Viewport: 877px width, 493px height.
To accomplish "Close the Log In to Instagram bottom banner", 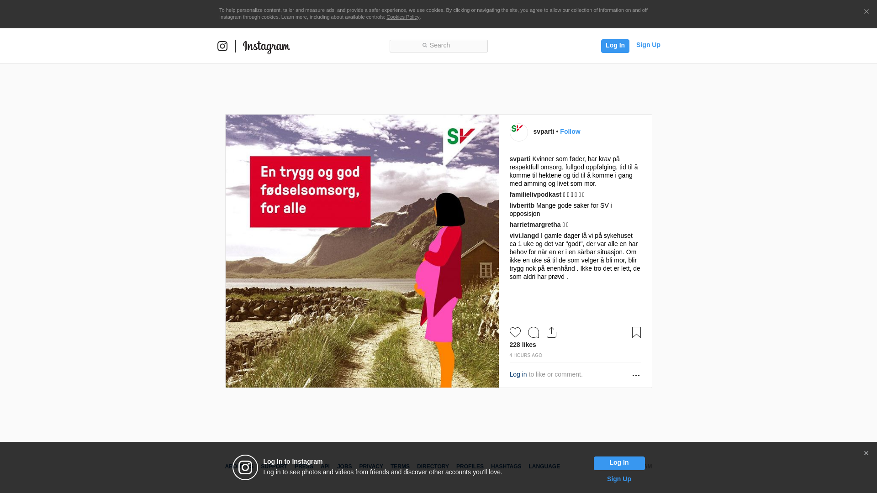I will pos(866,453).
